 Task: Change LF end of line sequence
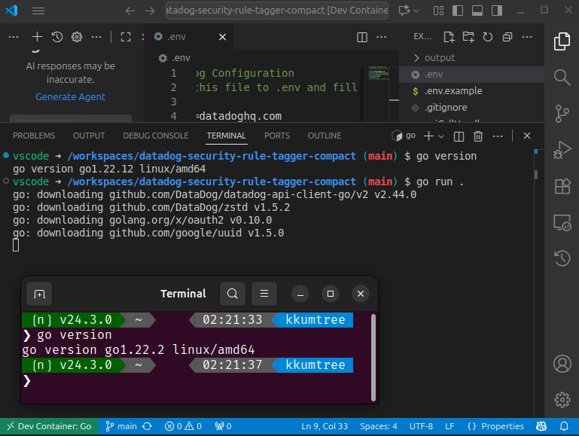pos(449,426)
